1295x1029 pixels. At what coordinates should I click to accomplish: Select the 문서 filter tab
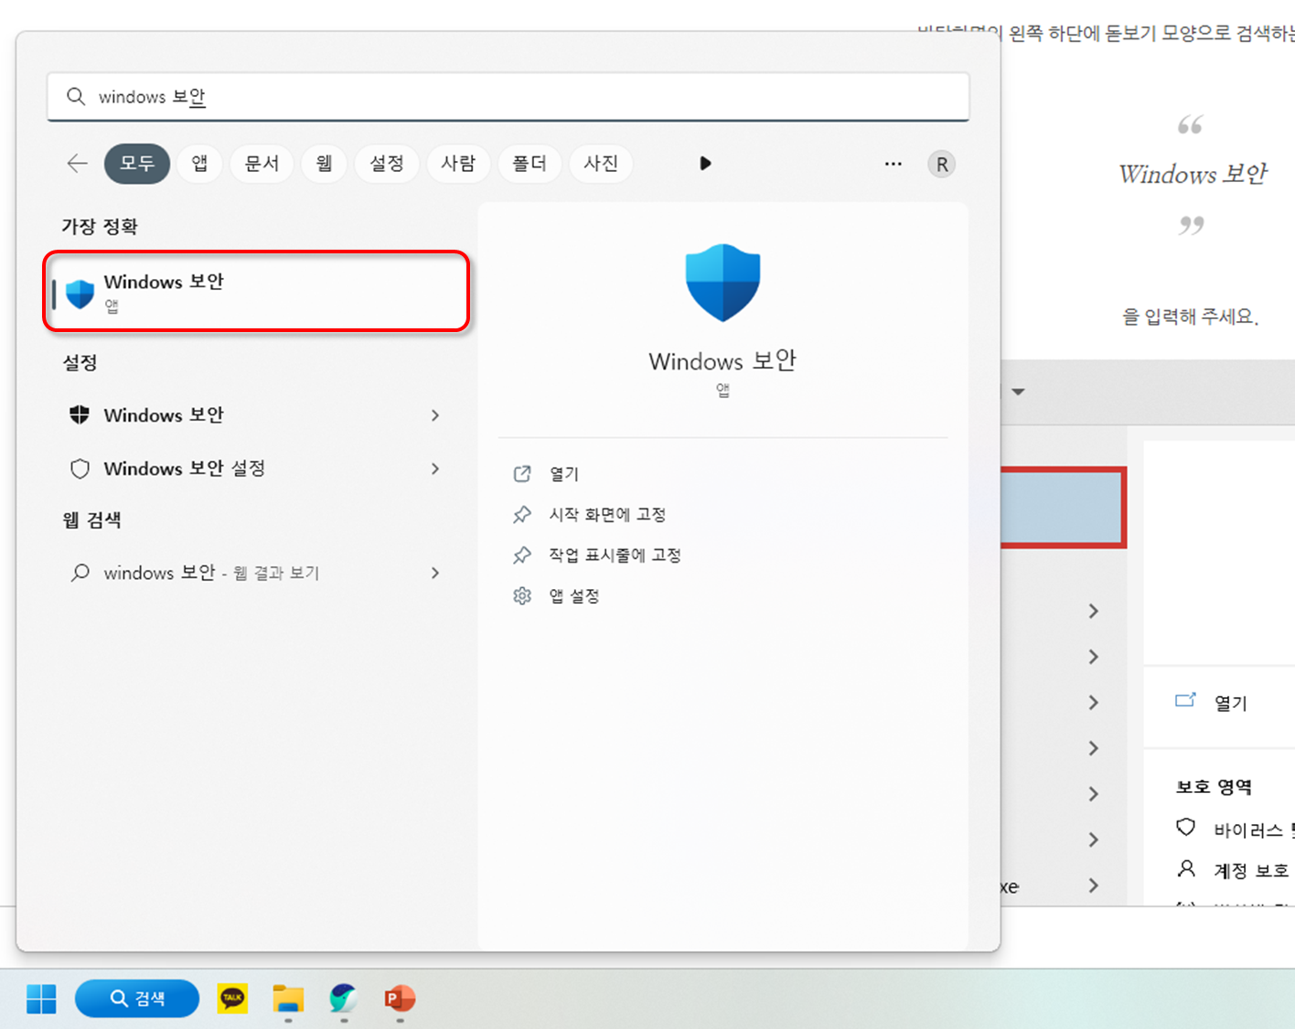(262, 164)
